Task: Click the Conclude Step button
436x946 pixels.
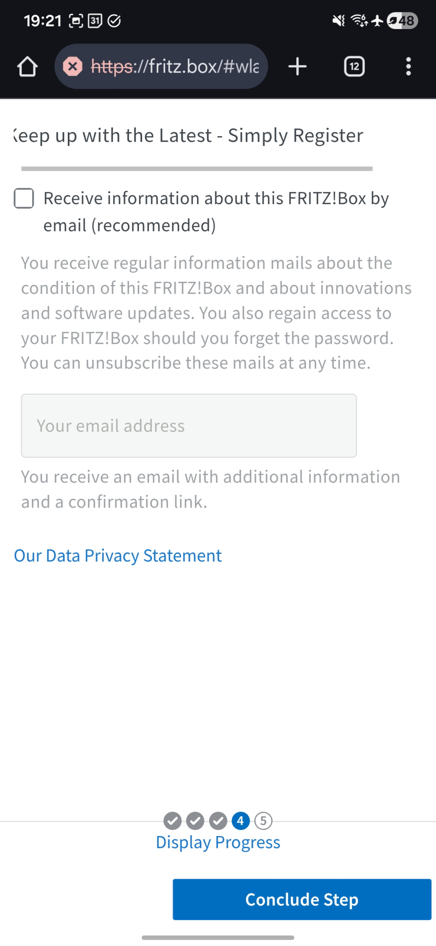Action: (302, 899)
